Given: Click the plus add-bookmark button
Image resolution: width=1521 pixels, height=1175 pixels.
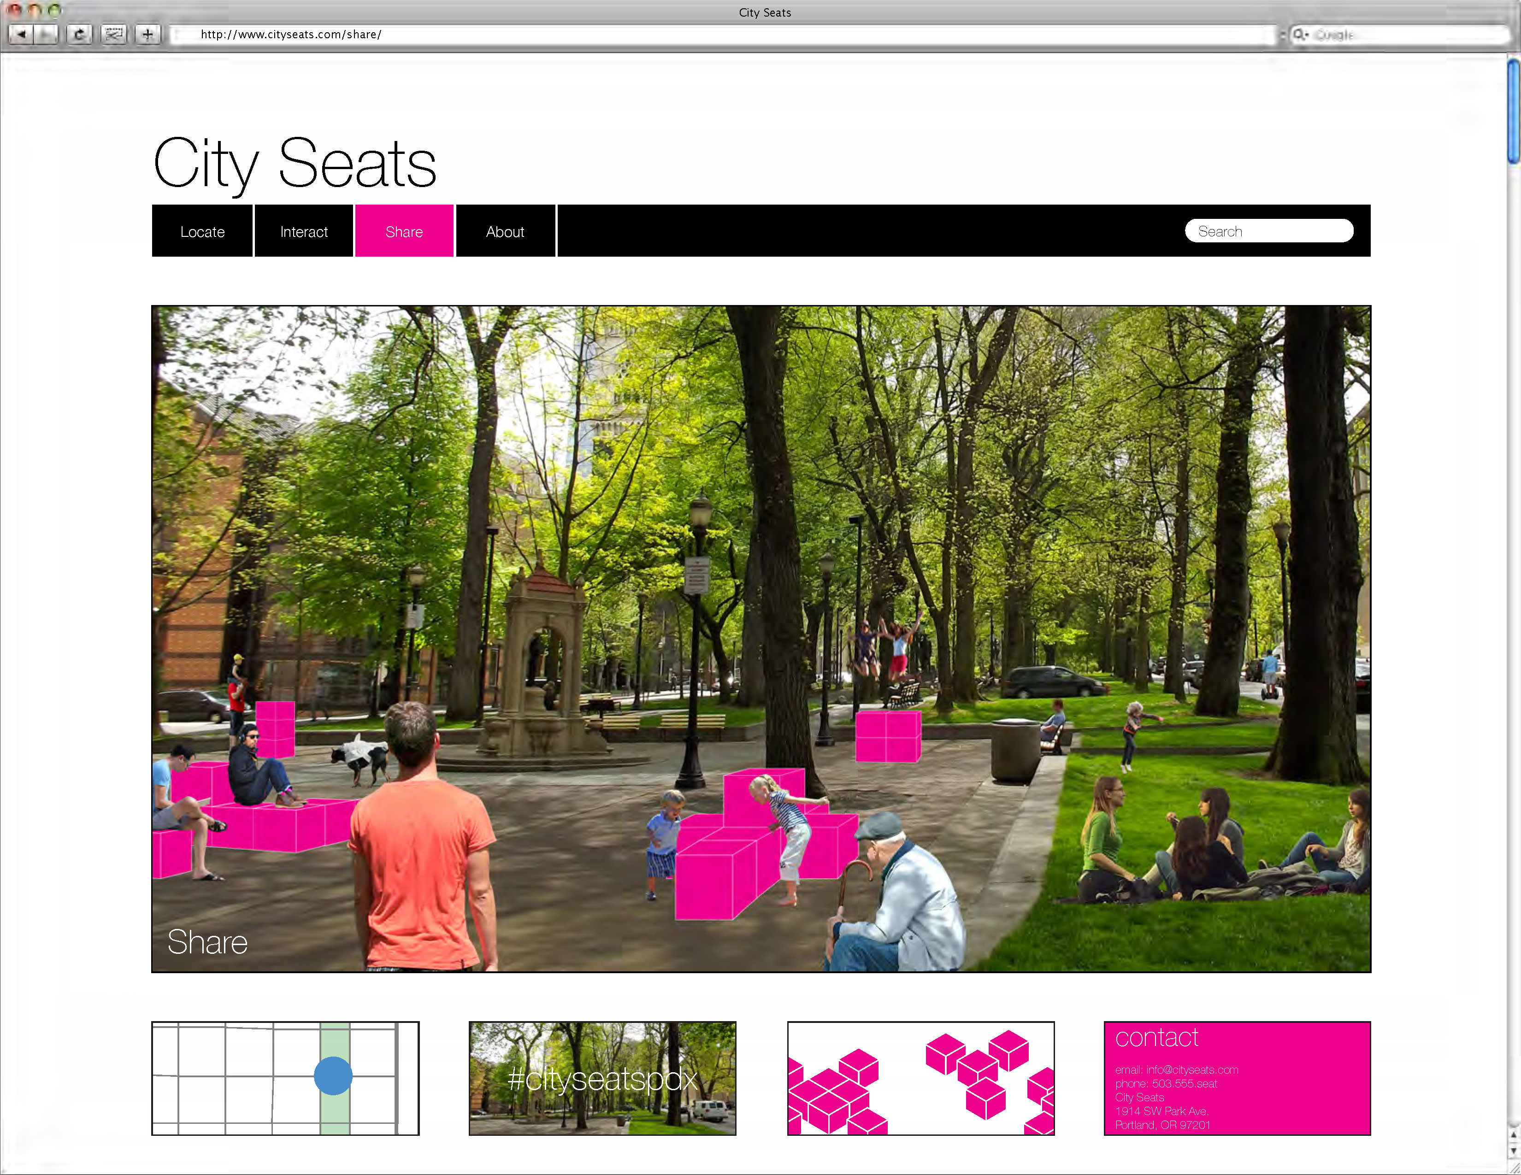Looking at the screenshot, I should pyautogui.click(x=147, y=34).
